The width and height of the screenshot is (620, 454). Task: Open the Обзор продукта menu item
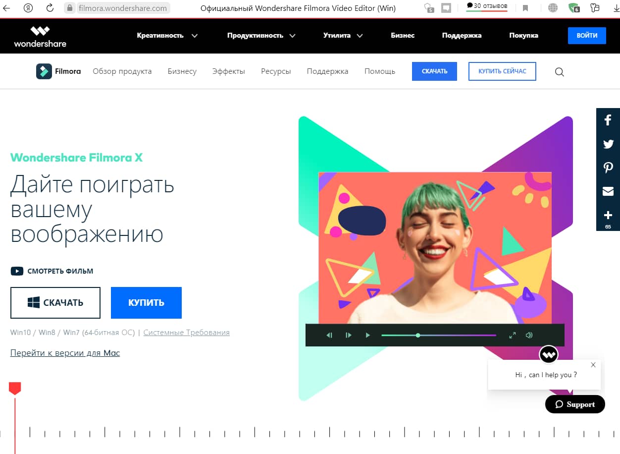point(122,71)
